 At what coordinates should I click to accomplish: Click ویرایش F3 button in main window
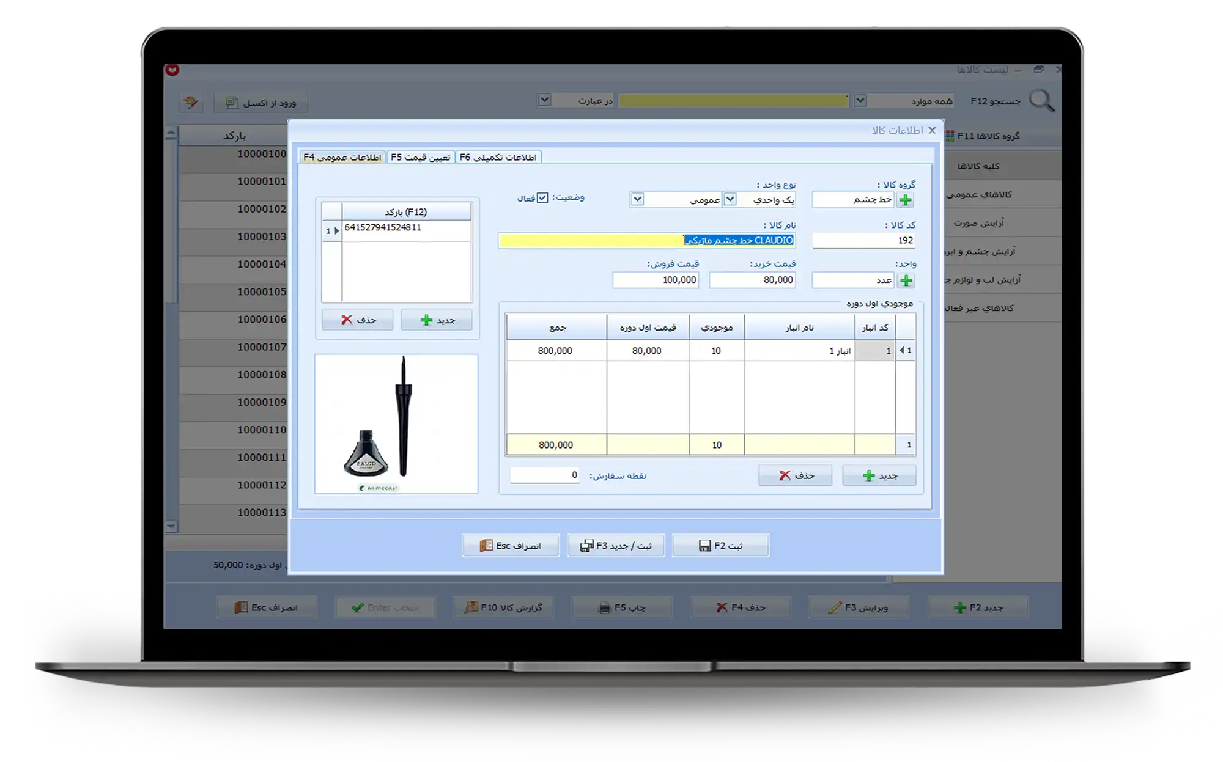click(x=859, y=607)
